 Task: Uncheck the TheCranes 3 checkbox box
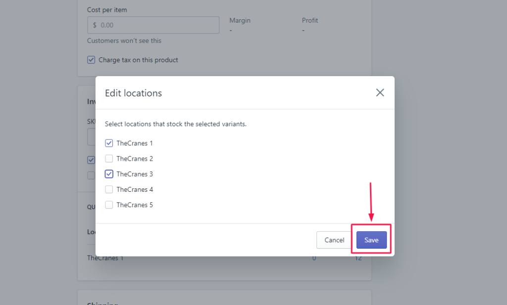pos(109,174)
